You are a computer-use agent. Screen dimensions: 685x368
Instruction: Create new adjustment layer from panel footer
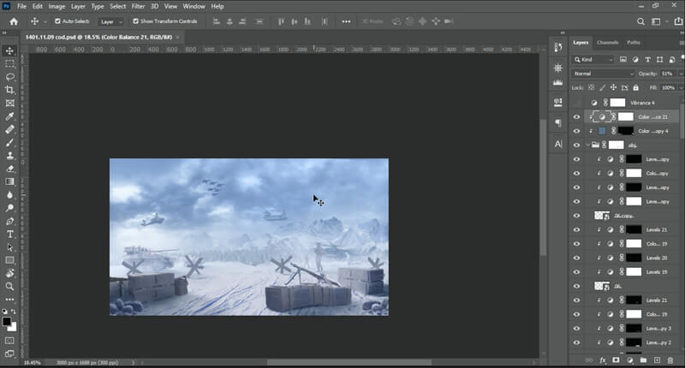[630, 360]
